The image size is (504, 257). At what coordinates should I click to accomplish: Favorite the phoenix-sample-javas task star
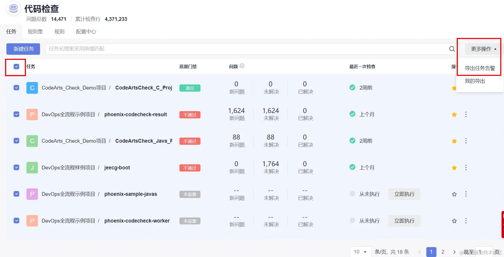(x=454, y=194)
